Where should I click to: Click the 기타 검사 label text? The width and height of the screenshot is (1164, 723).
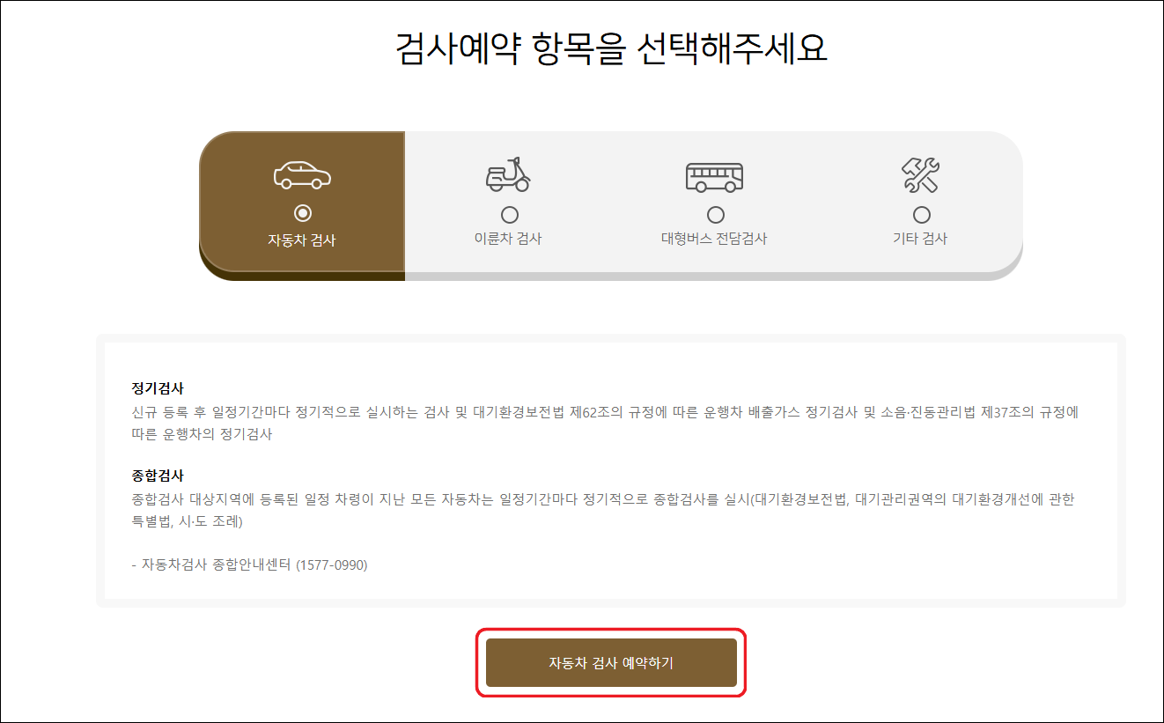921,239
